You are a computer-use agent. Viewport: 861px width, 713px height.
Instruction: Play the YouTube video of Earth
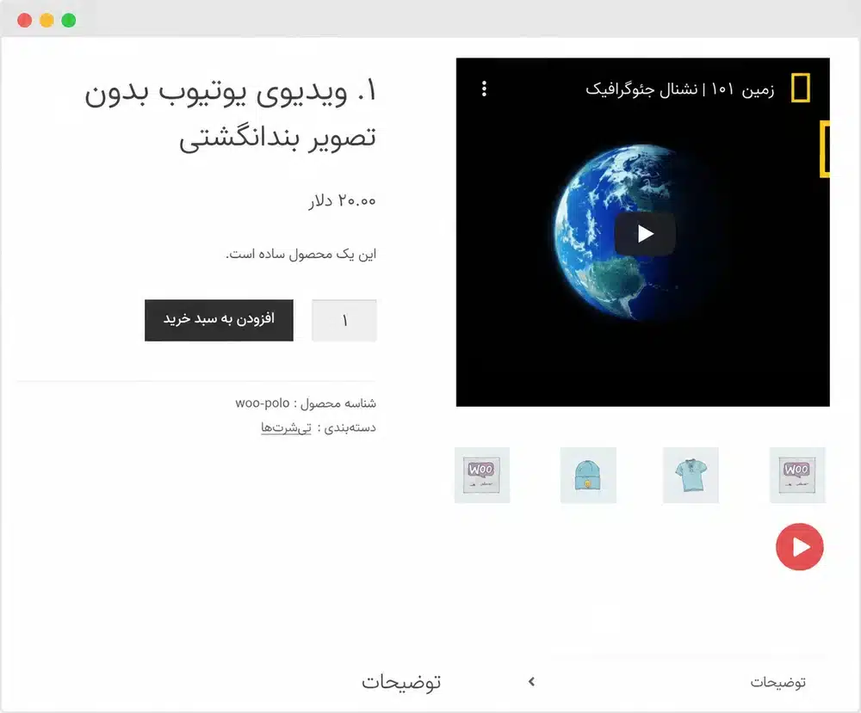point(645,234)
